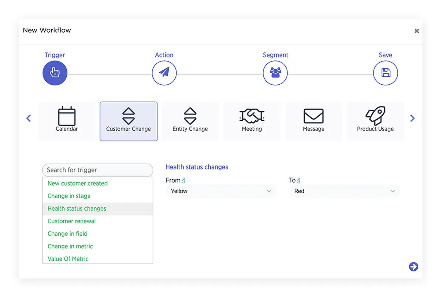The image size is (442, 298).
Task: Expand the To health status dropdown
Action: [x=344, y=191]
